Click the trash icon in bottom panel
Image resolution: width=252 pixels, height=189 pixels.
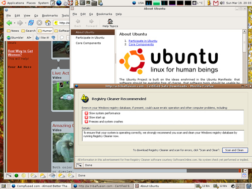(x=249, y=186)
